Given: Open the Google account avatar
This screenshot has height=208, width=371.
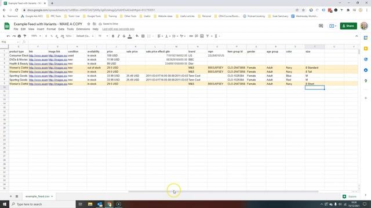Looking at the screenshot, I should (x=364, y=26).
